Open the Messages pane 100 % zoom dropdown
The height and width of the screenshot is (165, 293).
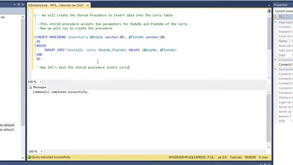point(41,151)
